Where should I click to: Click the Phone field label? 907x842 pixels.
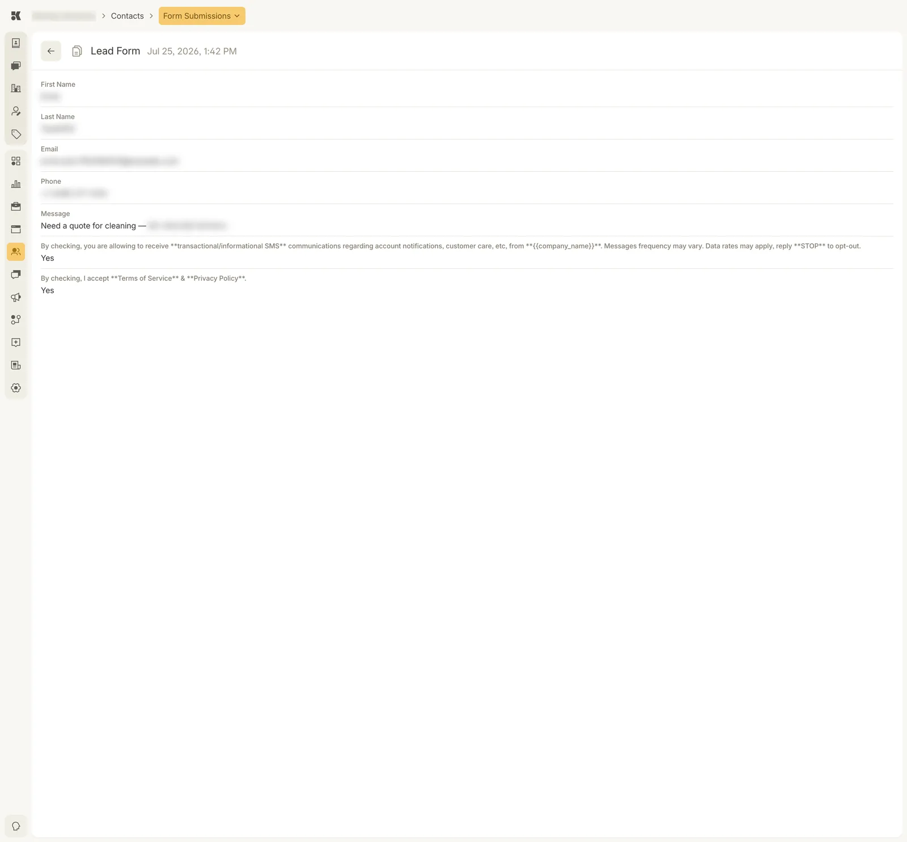pyautogui.click(x=51, y=181)
